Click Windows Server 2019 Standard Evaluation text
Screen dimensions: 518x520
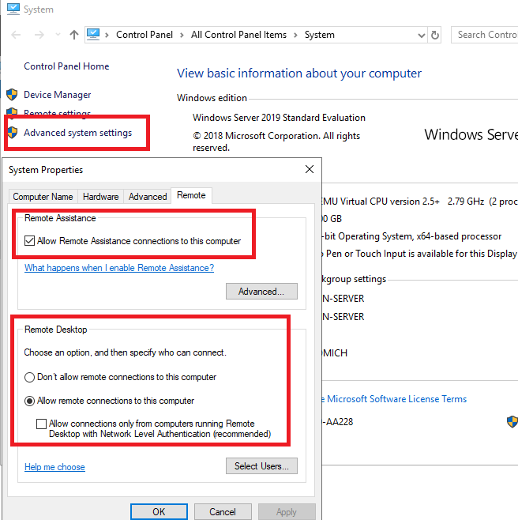279,118
